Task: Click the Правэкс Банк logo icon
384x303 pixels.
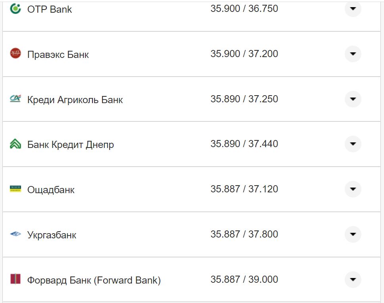Action: [15, 54]
